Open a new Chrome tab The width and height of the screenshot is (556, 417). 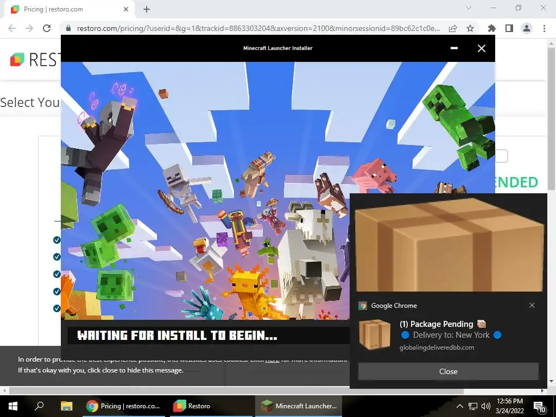point(147,9)
